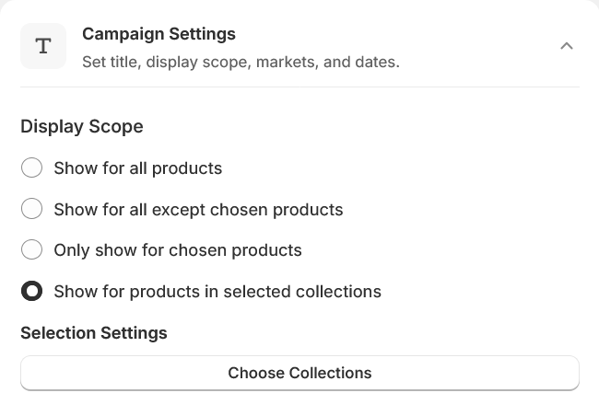Click the "Show for products in selected collections" label
Screen dimensions: 599x416
[217, 291]
